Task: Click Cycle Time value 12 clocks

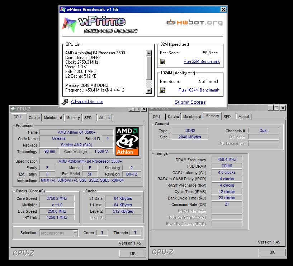Action: (227, 192)
